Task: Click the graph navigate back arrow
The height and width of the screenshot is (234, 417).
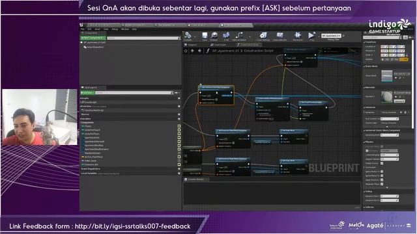Action: tap(192, 51)
